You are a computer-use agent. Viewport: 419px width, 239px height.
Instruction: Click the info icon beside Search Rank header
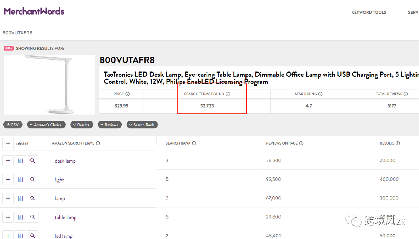(194, 143)
